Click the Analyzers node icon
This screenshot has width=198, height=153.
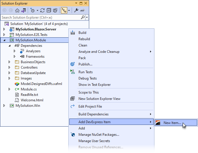click(x=22, y=51)
